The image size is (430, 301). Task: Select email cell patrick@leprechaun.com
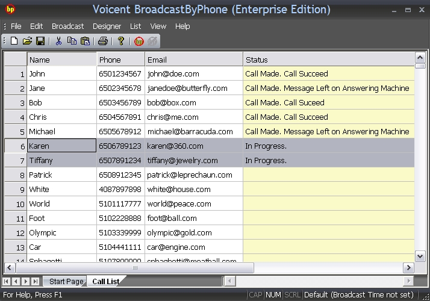point(194,175)
